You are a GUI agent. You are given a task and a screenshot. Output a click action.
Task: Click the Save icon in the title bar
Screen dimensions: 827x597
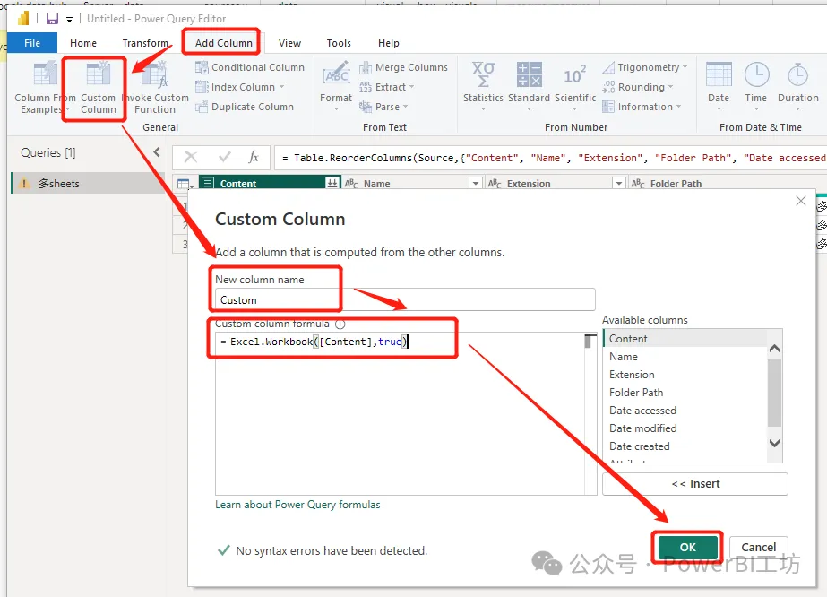pyautogui.click(x=52, y=19)
